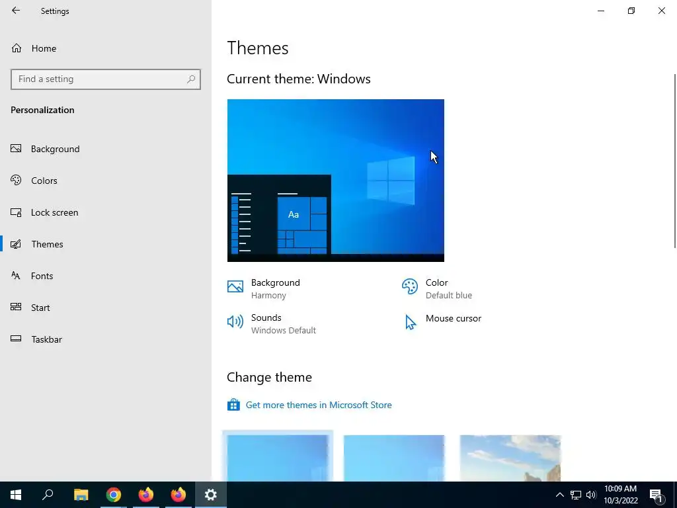Click the Lock screen icon in sidebar
Image resolution: width=677 pixels, height=508 pixels.
[x=16, y=212]
